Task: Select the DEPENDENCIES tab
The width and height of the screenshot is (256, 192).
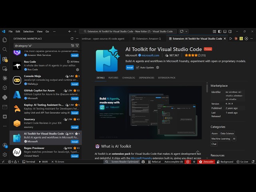Action: (x=147, y=78)
